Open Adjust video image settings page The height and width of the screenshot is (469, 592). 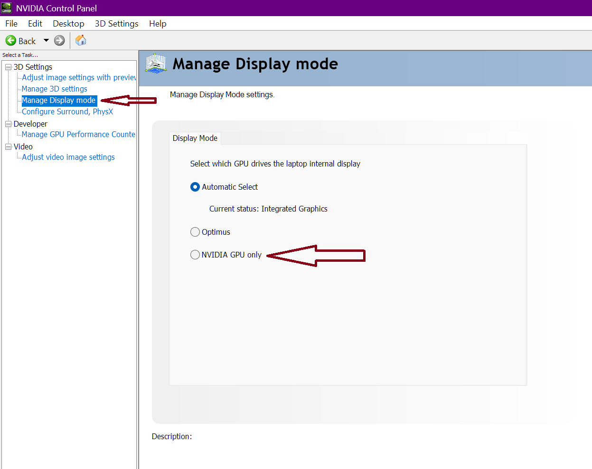coord(68,157)
